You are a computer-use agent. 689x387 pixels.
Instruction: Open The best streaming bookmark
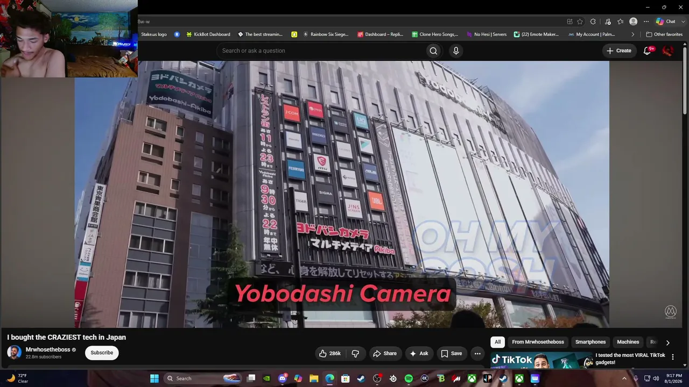click(x=260, y=34)
